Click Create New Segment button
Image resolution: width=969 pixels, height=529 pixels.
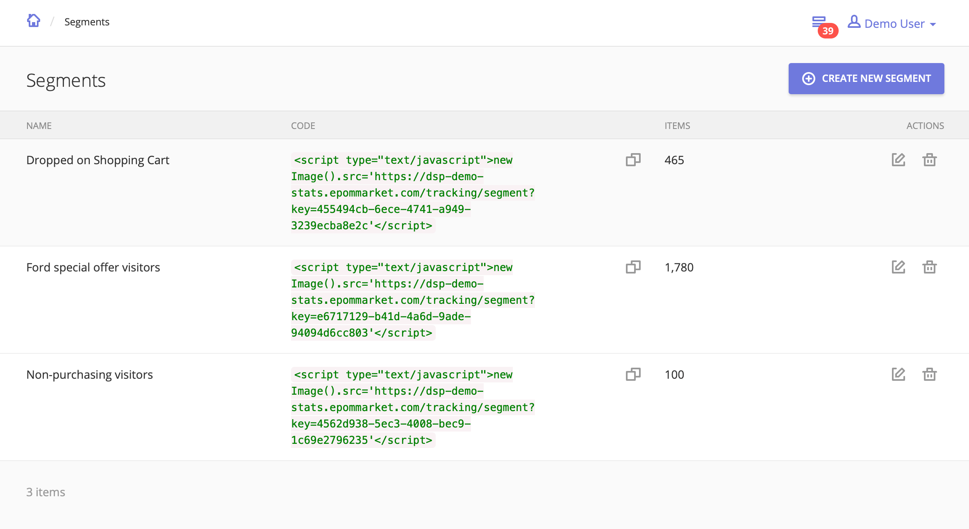(866, 79)
